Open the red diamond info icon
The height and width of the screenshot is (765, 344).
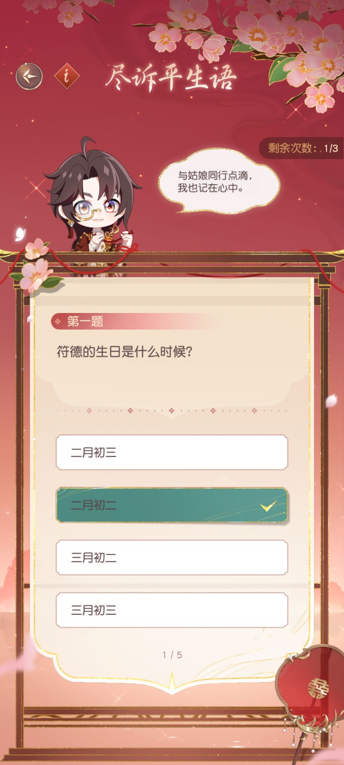[67, 76]
